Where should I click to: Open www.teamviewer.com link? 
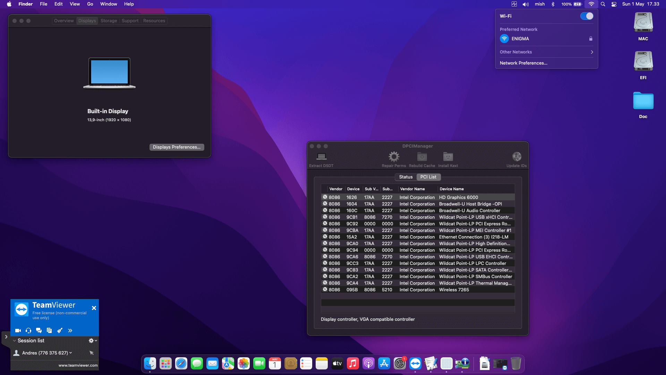click(78, 365)
